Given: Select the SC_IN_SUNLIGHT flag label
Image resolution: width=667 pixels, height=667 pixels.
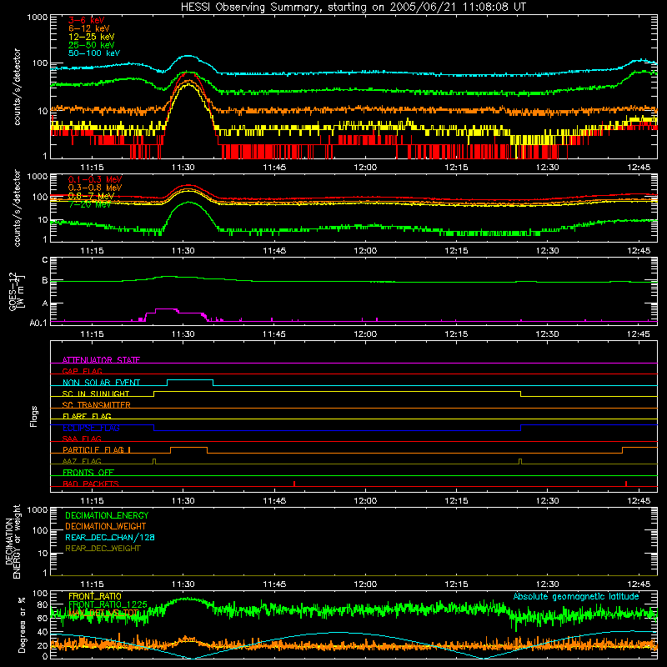Looking at the screenshot, I should coord(96,394).
